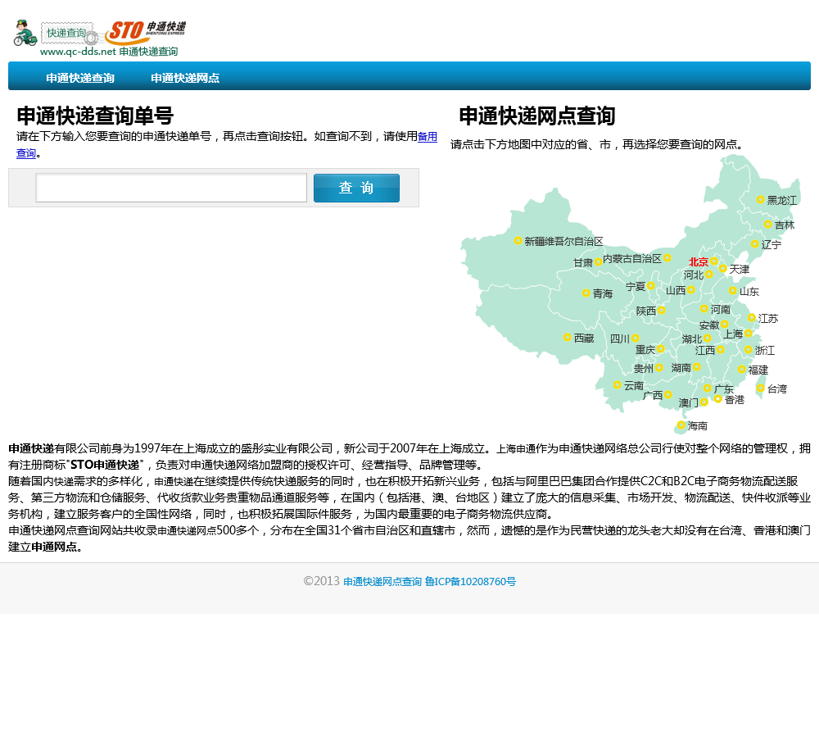The width and height of the screenshot is (819, 745).
Task: Select 台湾 marker on the map
Action: click(x=761, y=388)
